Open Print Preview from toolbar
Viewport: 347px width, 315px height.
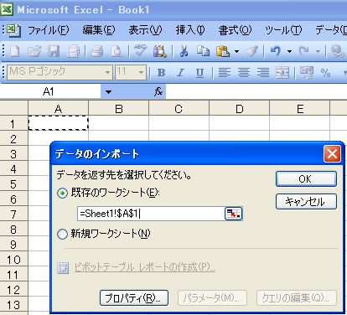[117, 51]
